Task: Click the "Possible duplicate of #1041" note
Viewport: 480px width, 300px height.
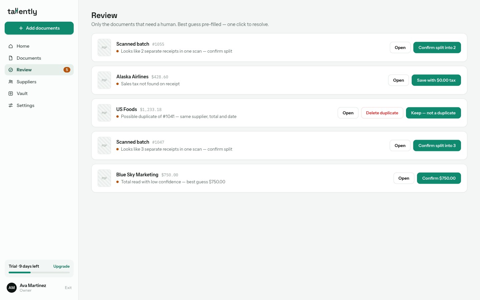Action: pos(179,117)
